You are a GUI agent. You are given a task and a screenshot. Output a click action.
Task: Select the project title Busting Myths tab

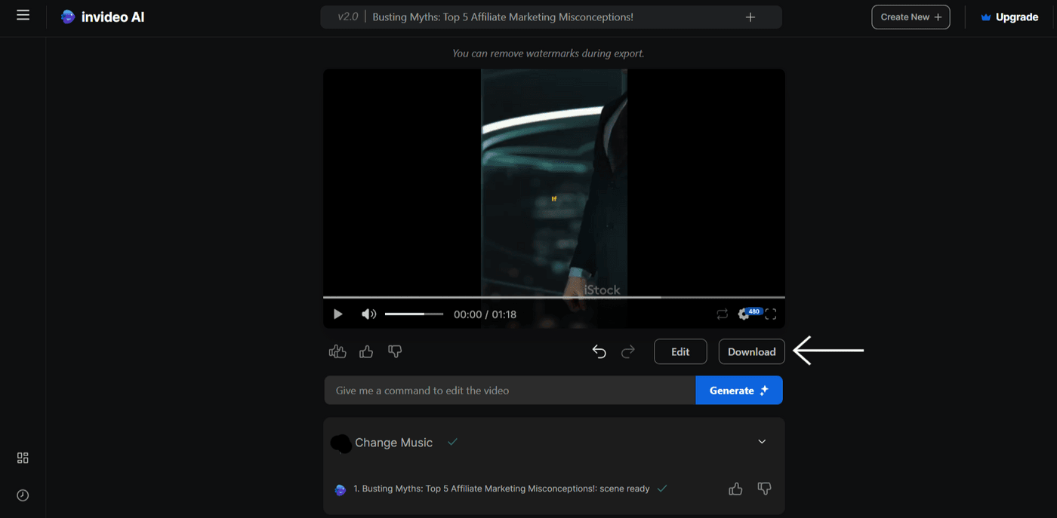[x=502, y=15]
